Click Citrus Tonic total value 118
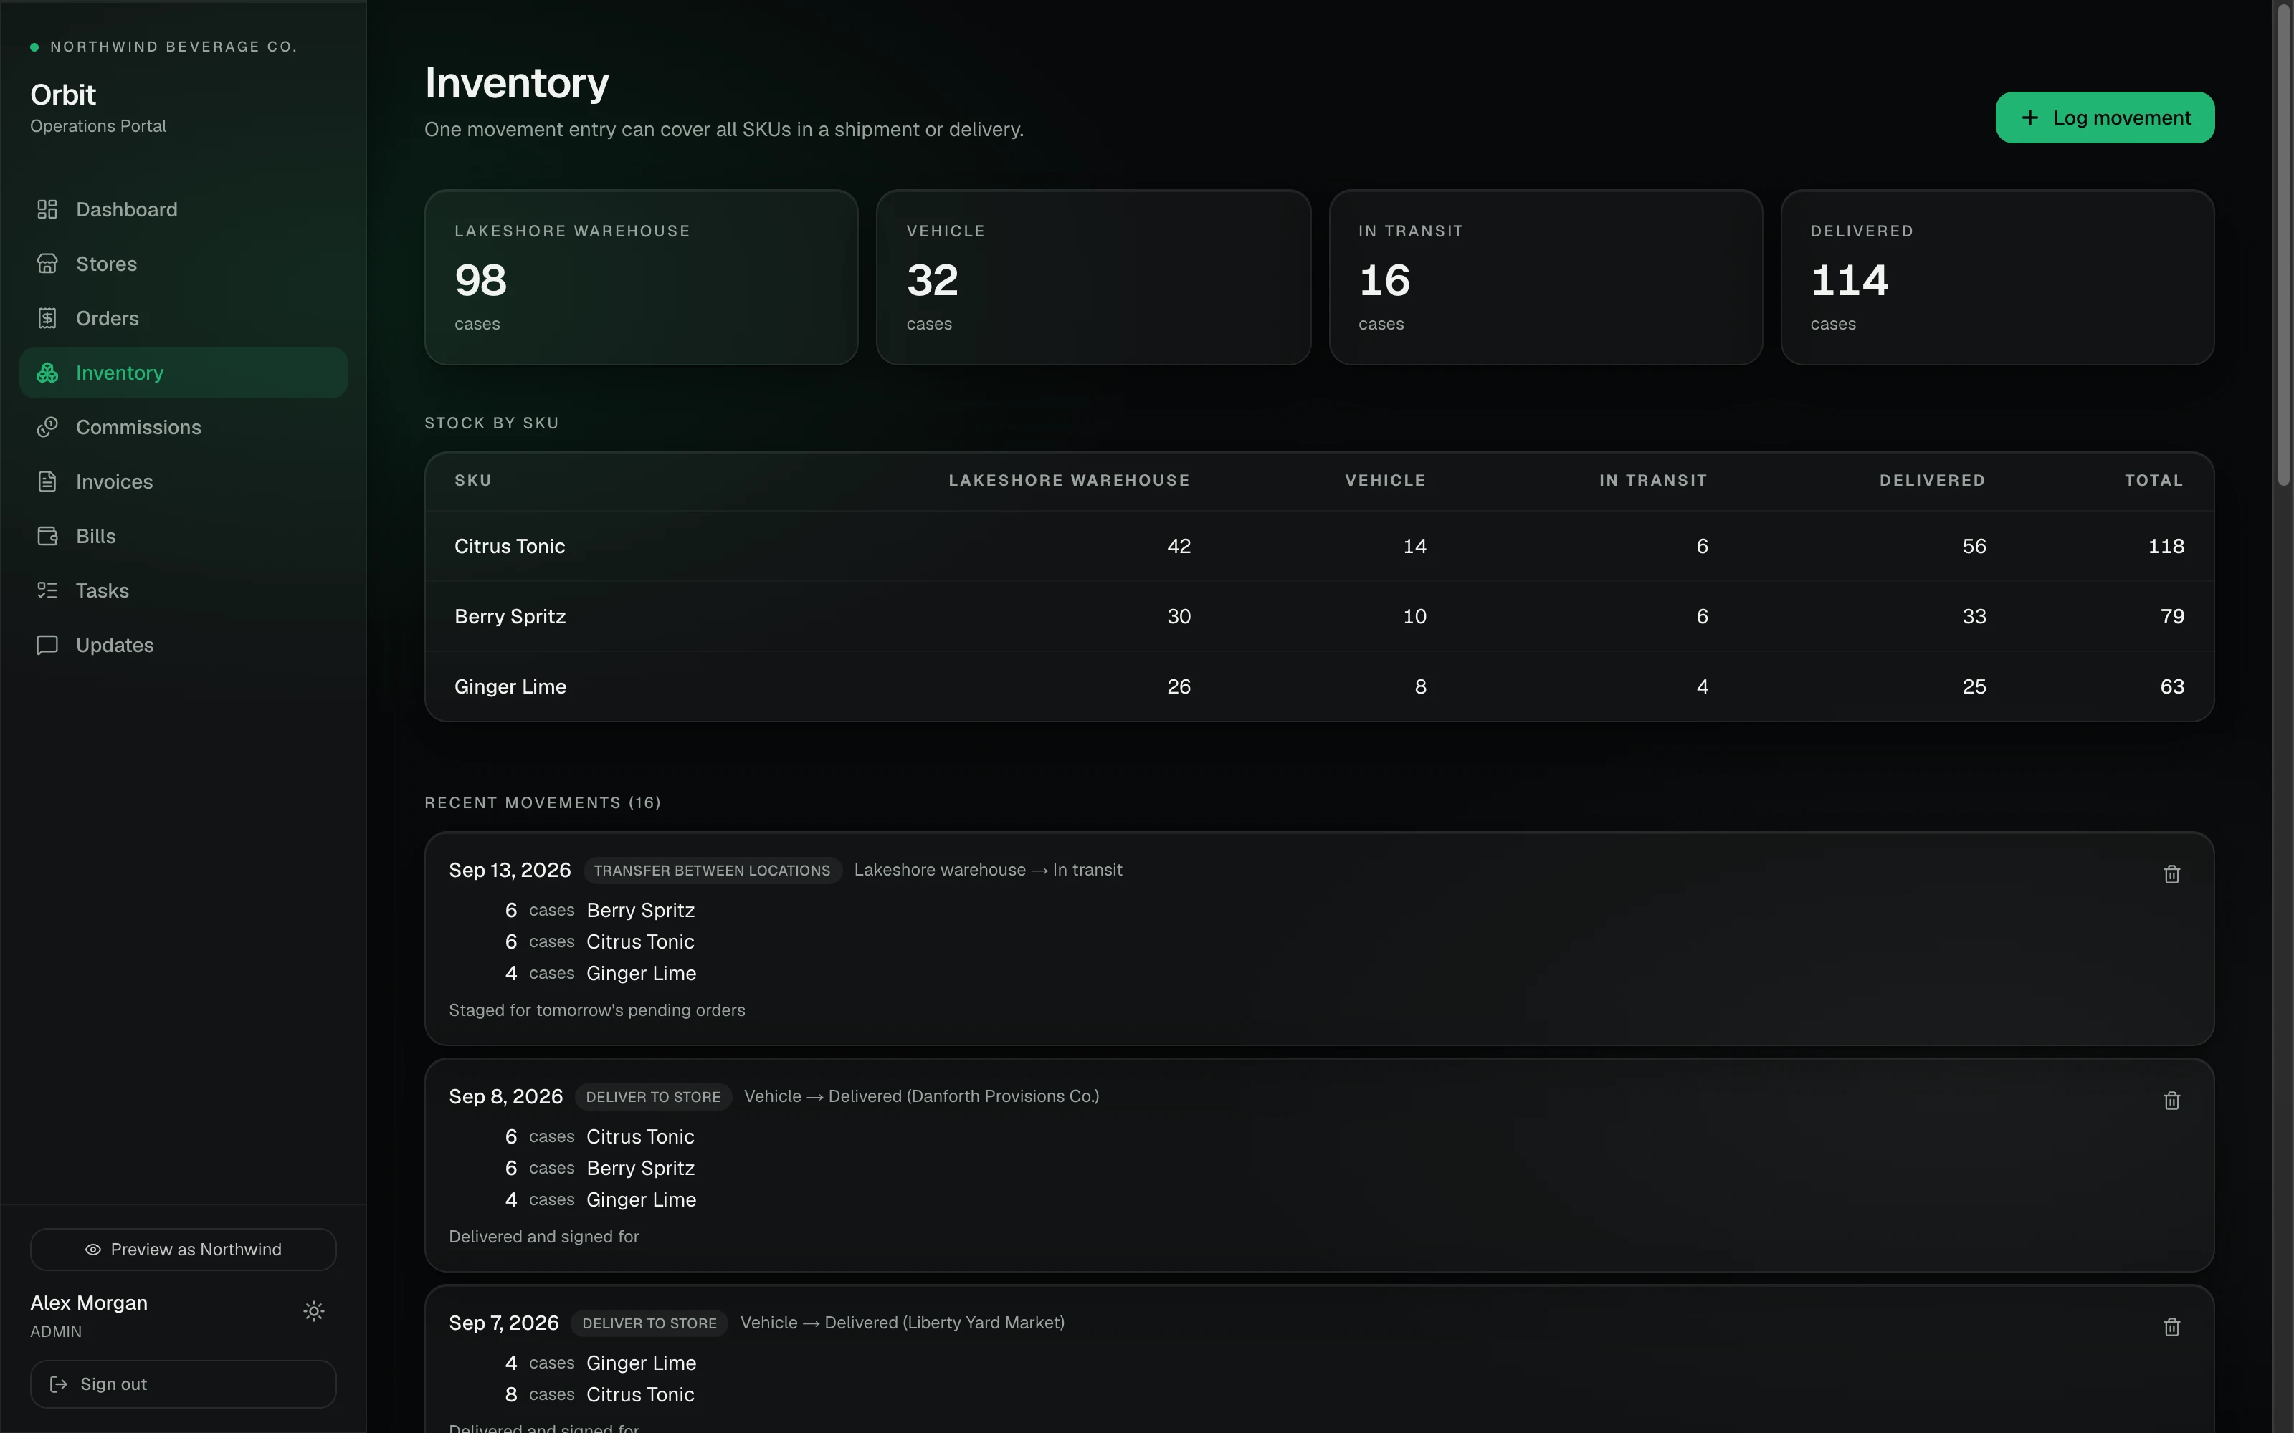 pos(2166,546)
